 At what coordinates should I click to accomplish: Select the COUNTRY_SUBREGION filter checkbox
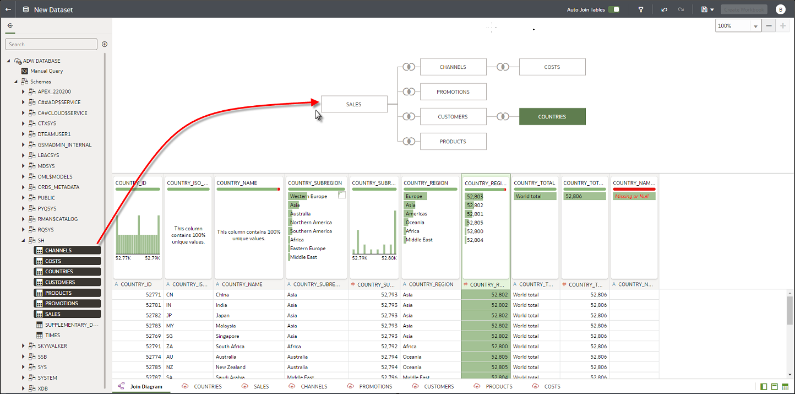tap(341, 196)
